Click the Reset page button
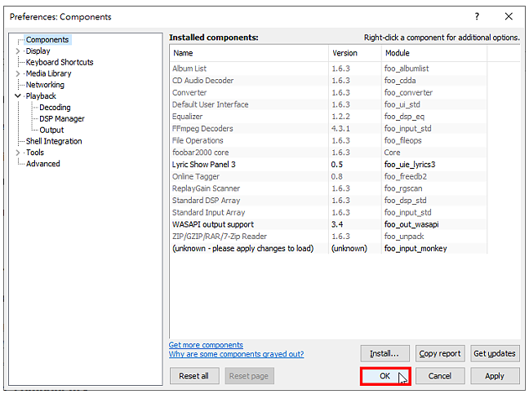529x394 pixels. pyautogui.click(x=249, y=376)
